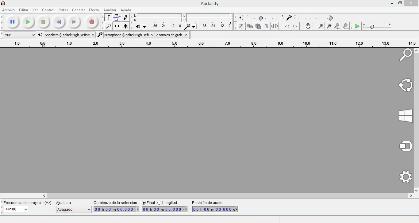The image size is (419, 223).
Task: Open the Generar menu
Action: point(78,10)
